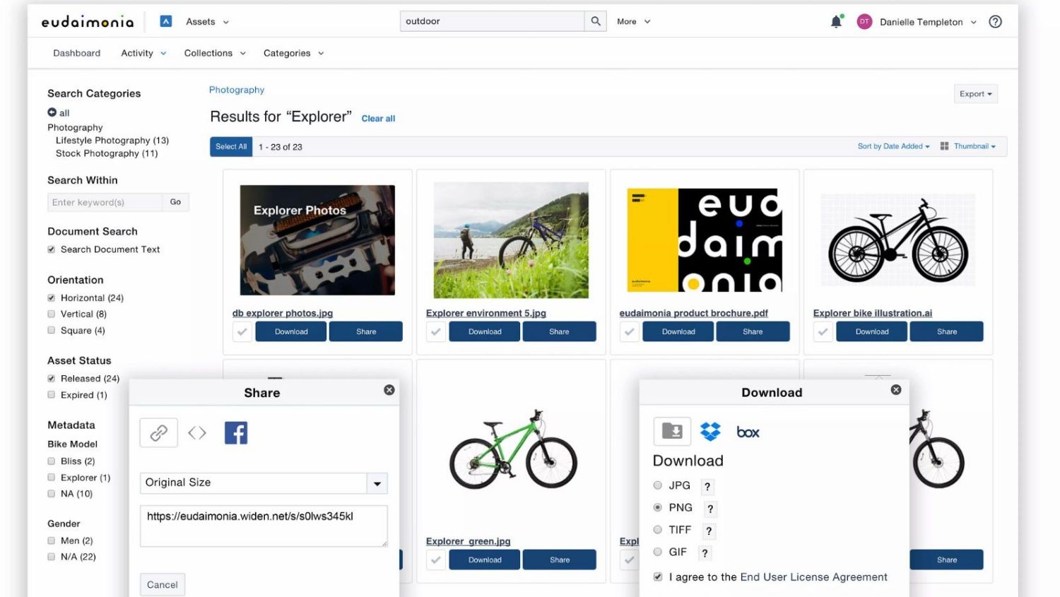Toggle Search Document Text checkbox

pyautogui.click(x=51, y=249)
